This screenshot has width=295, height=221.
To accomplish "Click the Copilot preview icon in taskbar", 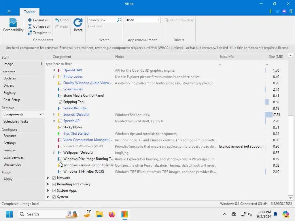I will [x=286, y=214].
